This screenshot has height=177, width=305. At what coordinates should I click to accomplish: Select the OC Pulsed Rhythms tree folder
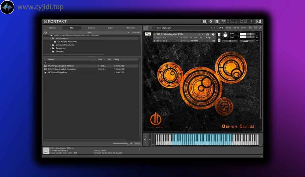[x=67, y=41]
